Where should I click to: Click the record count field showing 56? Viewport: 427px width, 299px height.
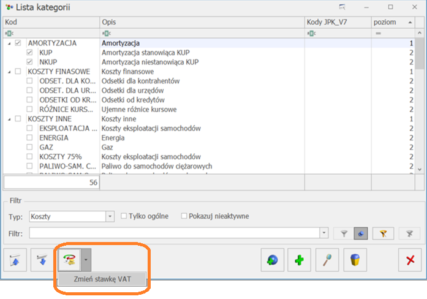(51, 183)
